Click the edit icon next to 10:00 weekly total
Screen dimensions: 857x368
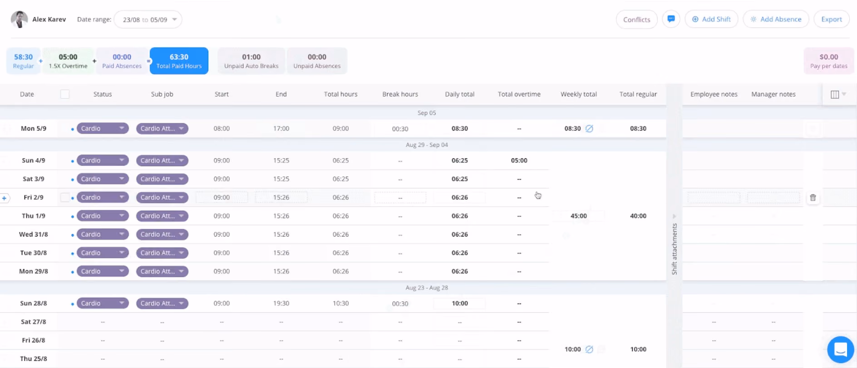pyautogui.click(x=589, y=349)
